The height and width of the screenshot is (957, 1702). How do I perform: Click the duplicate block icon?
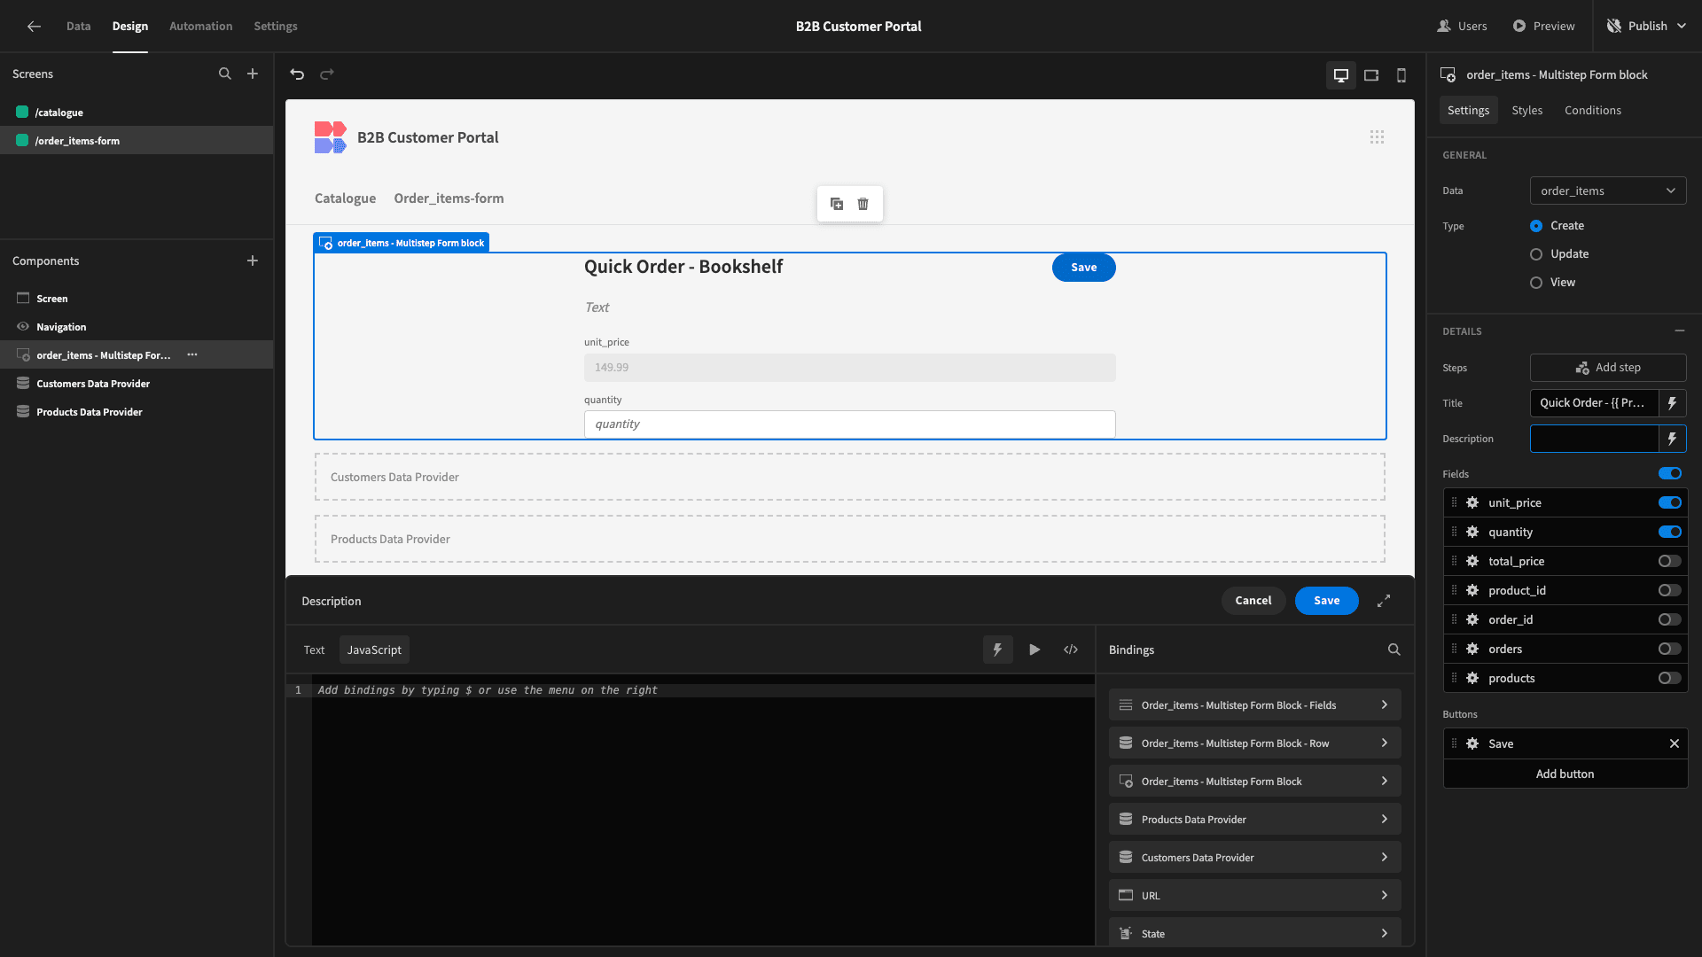click(837, 203)
